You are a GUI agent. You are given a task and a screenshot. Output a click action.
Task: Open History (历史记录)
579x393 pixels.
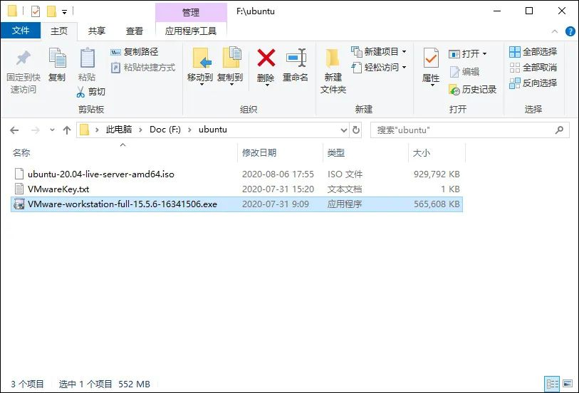[x=473, y=89]
